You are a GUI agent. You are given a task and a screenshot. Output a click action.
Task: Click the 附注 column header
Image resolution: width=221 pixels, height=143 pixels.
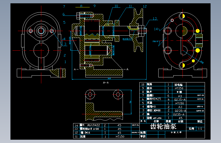[x=200, y=121]
